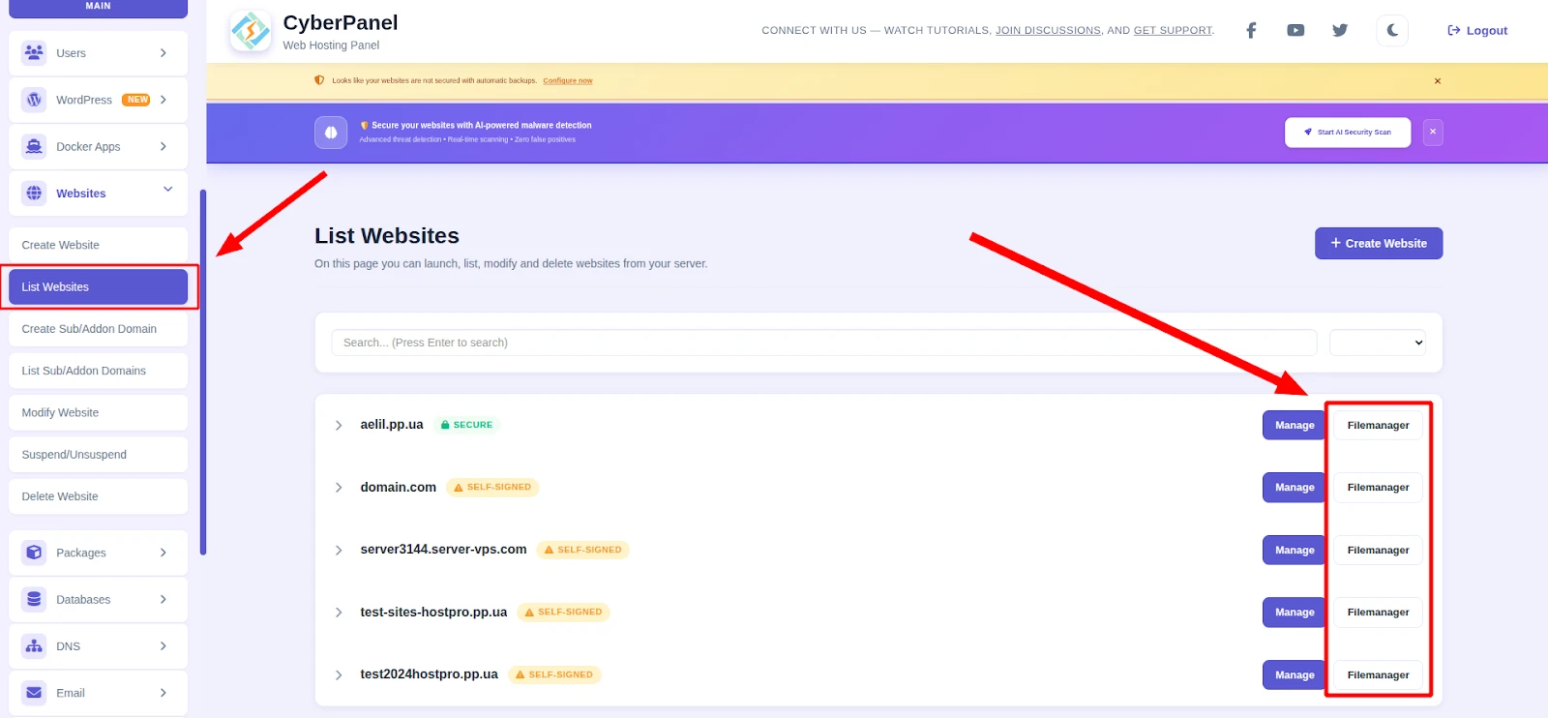Expand the test-sites-hostpro.pp.ua row
Image resolution: width=1548 pixels, height=718 pixels.
point(339,613)
